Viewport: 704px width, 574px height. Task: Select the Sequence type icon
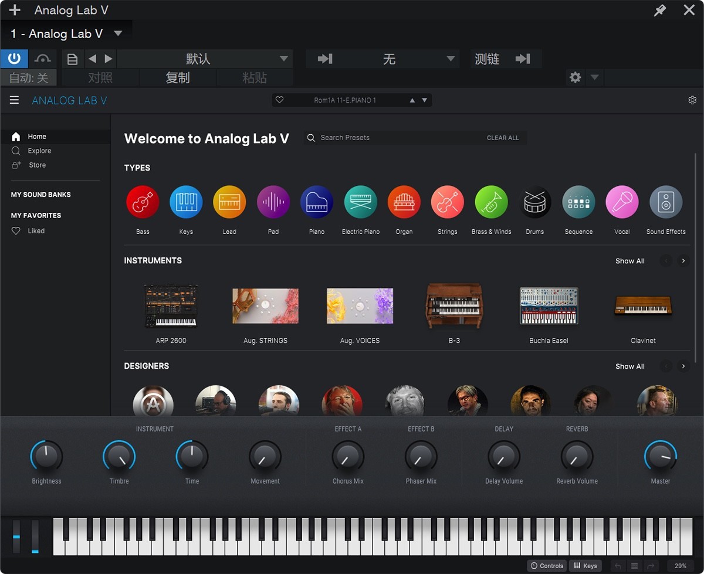click(x=578, y=201)
